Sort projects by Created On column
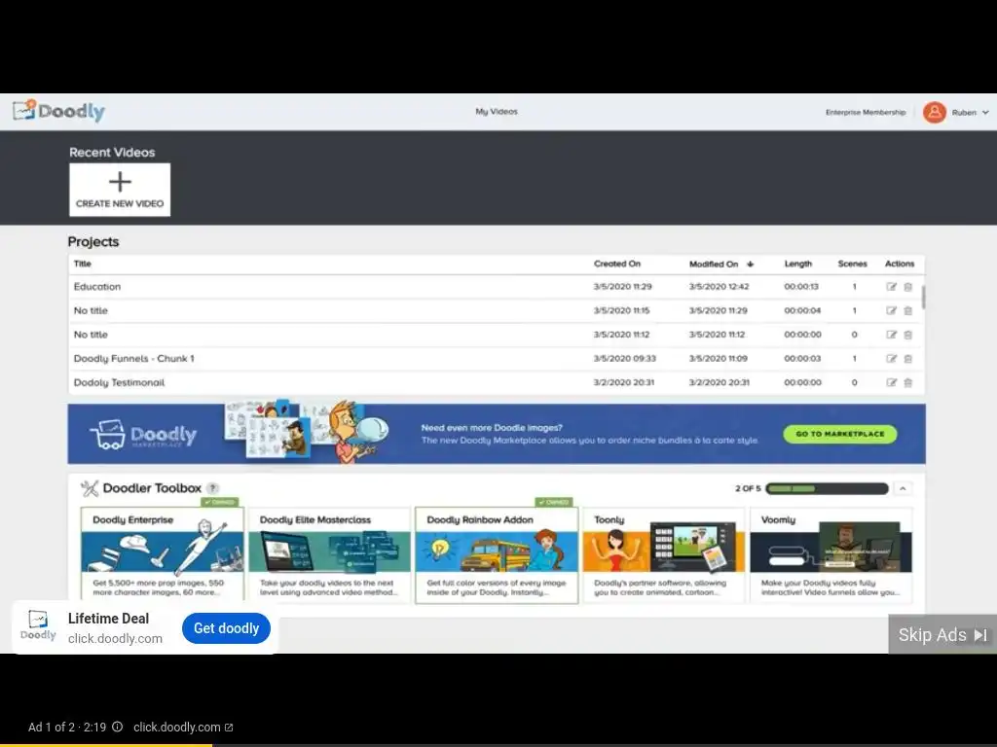This screenshot has width=997, height=747. [x=616, y=264]
